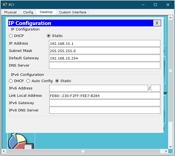Select the Desktop tab
This screenshot has height=156, width=175.
(46, 12)
